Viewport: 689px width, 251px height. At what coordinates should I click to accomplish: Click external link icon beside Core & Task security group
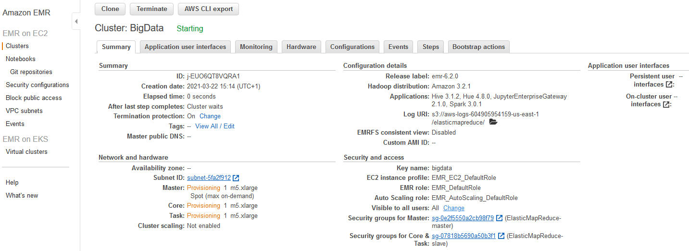pos(501,236)
